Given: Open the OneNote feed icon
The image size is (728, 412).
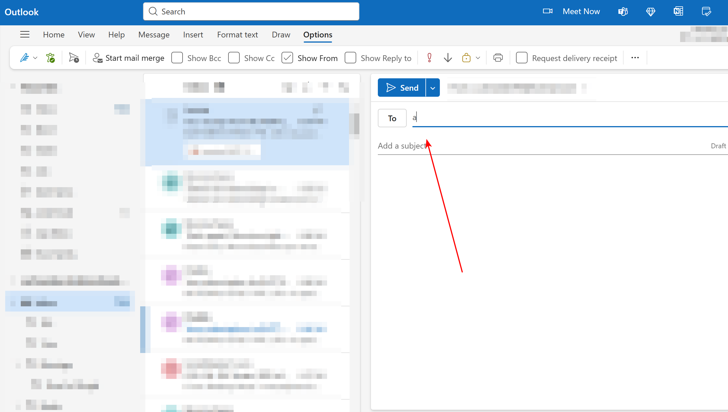Looking at the screenshot, I should tap(678, 12).
